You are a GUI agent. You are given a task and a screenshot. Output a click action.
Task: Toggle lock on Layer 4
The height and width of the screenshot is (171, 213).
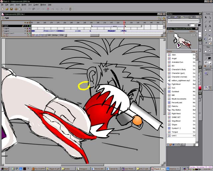coord(27,28)
